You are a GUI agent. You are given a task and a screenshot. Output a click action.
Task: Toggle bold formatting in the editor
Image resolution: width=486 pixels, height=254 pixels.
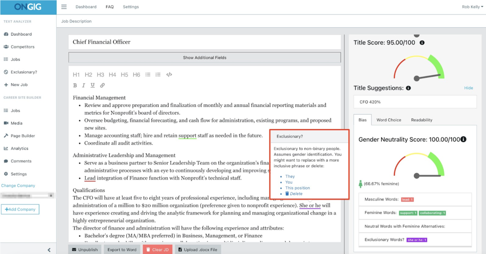(x=75, y=85)
